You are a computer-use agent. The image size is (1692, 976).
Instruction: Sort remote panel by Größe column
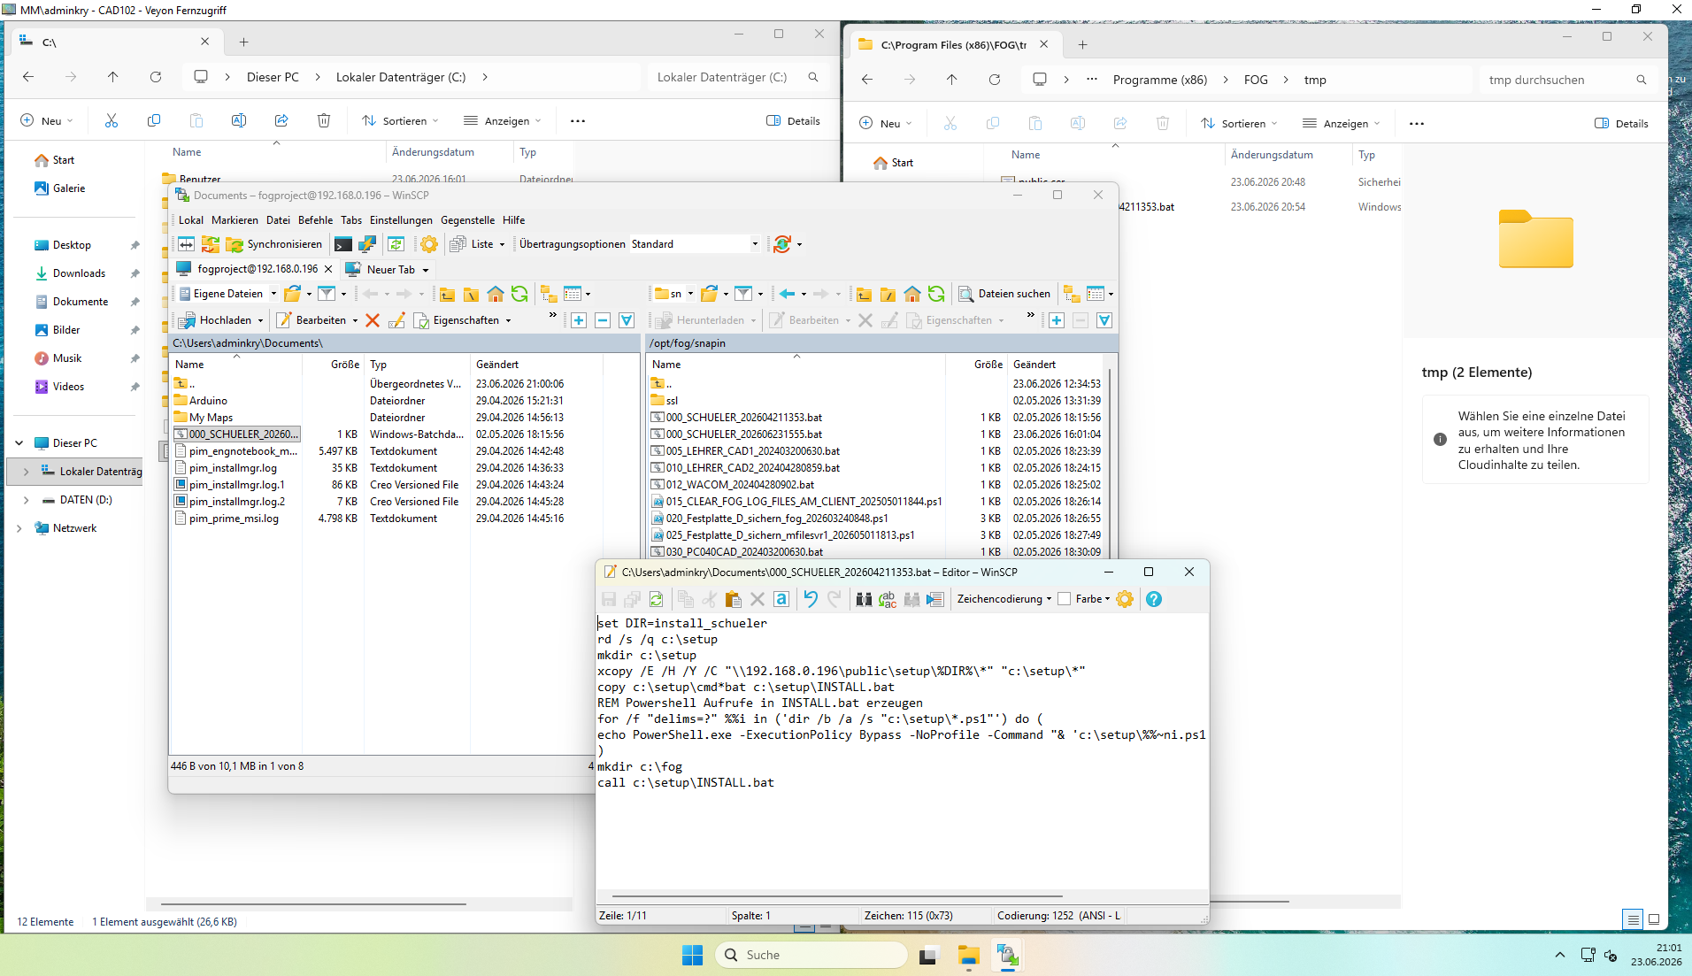coord(988,365)
